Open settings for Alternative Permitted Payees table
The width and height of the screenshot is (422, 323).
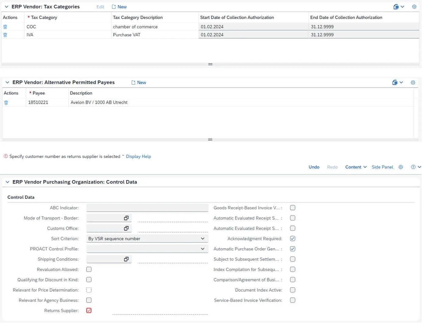pyautogui.click(x=413, y=82)
